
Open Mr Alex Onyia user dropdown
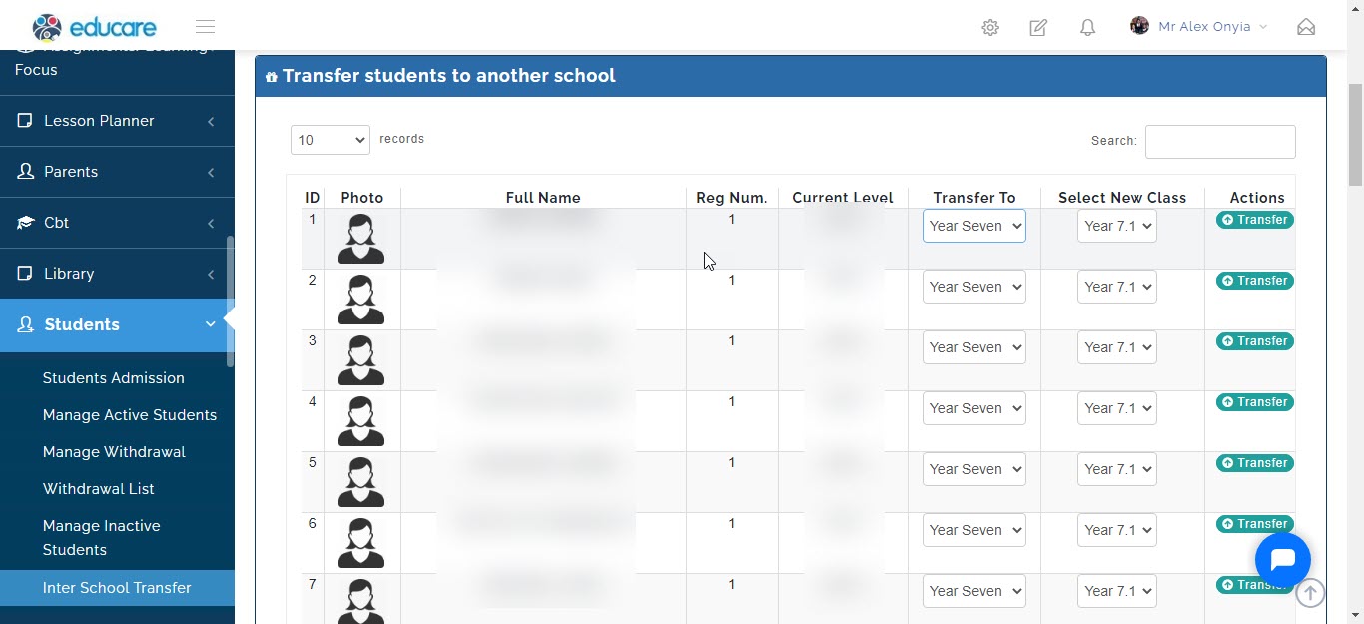tap(1199, 27)
